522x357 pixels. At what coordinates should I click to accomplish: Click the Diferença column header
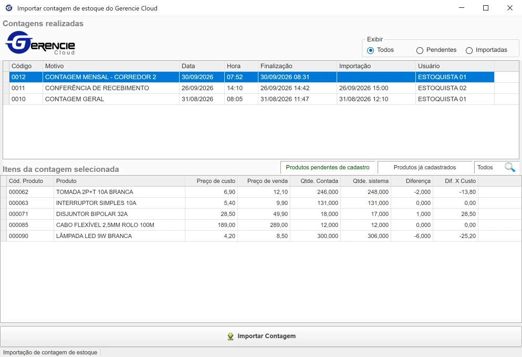[x=412, y=181]
